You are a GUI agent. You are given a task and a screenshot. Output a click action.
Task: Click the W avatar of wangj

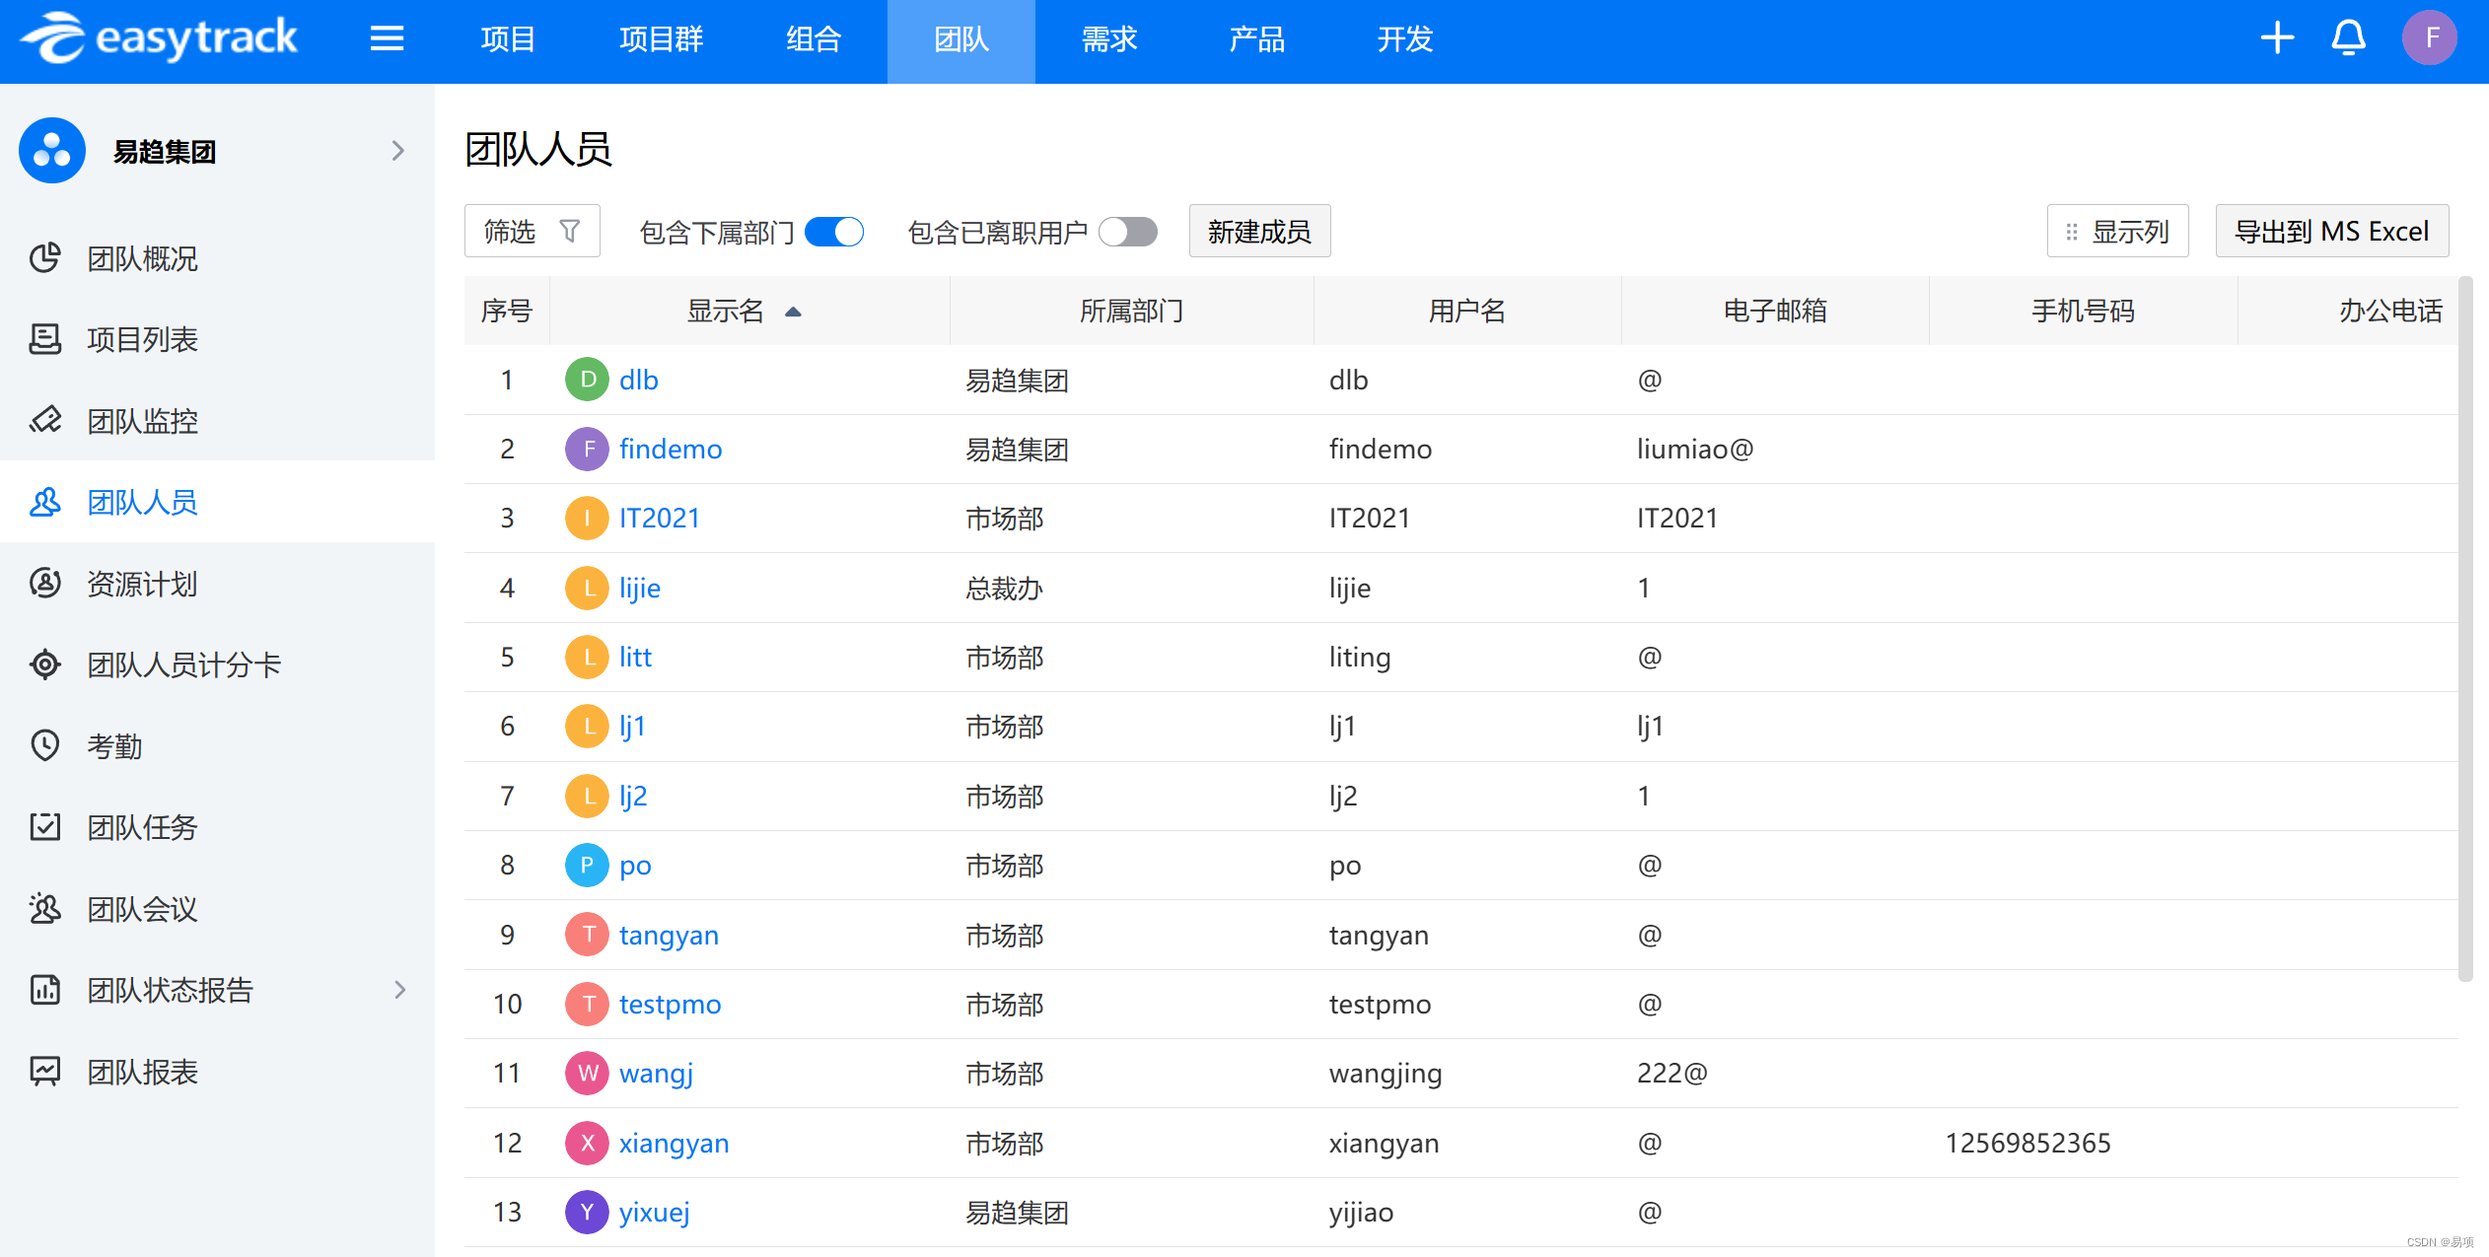point(588,1073)
